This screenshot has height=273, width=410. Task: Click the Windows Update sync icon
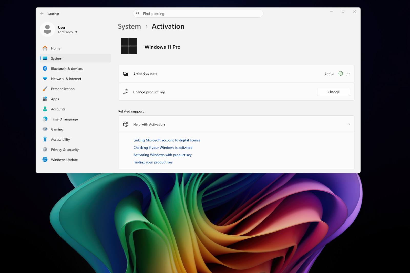(x=45, y=160)
